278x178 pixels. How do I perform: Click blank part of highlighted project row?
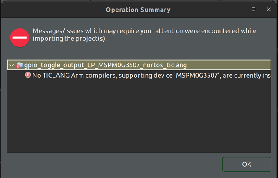click(229, 65)
